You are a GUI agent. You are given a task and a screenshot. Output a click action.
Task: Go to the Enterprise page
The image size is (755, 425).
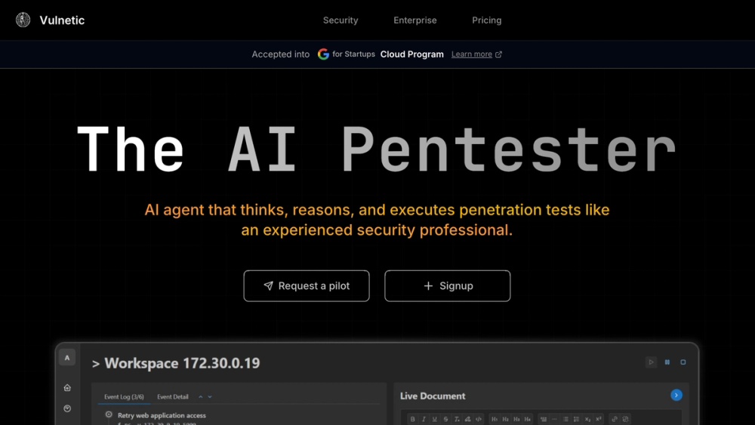point(415,20)
